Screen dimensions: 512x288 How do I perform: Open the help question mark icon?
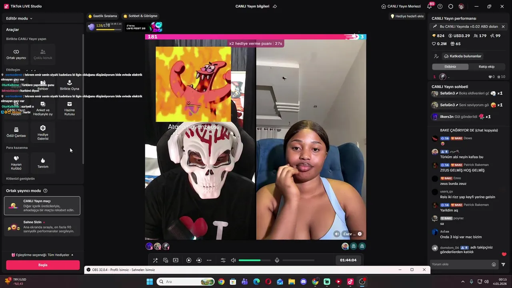coord(440,6)
